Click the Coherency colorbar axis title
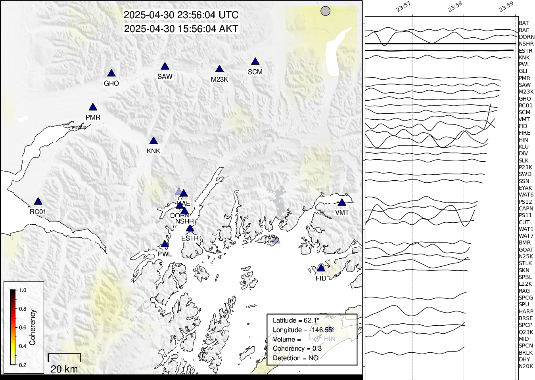 (33, 327)
